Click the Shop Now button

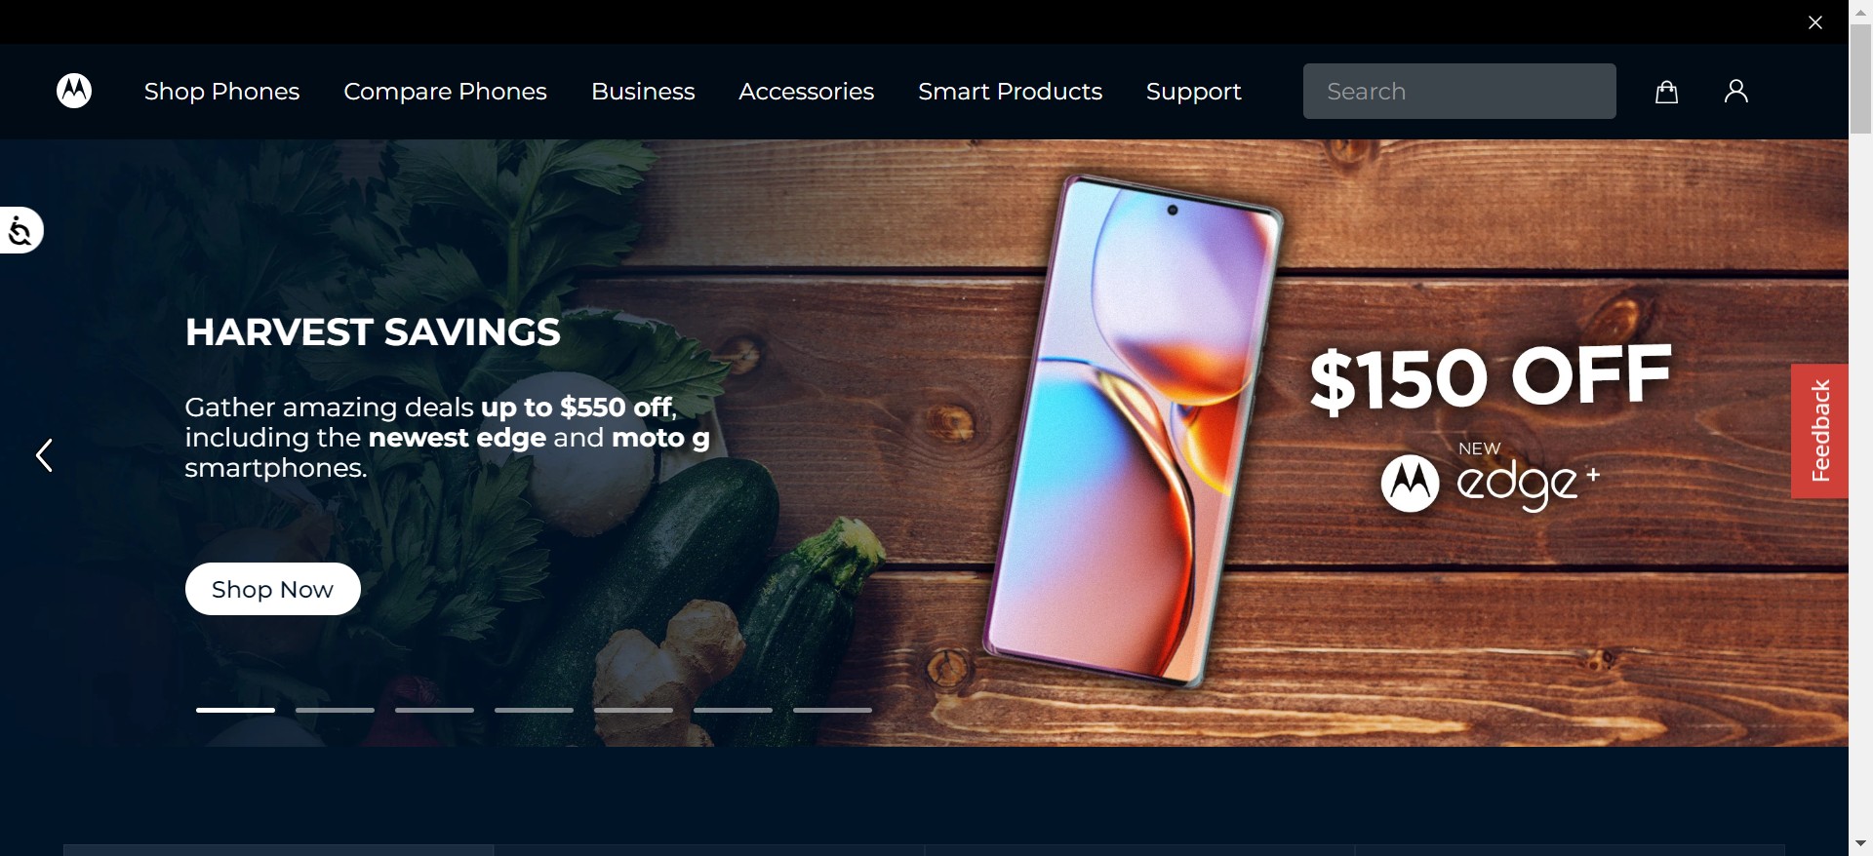coord(273,589)
